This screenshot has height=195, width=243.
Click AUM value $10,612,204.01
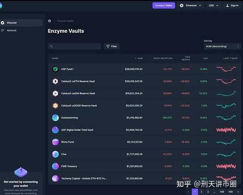click(x=134, y=93)
